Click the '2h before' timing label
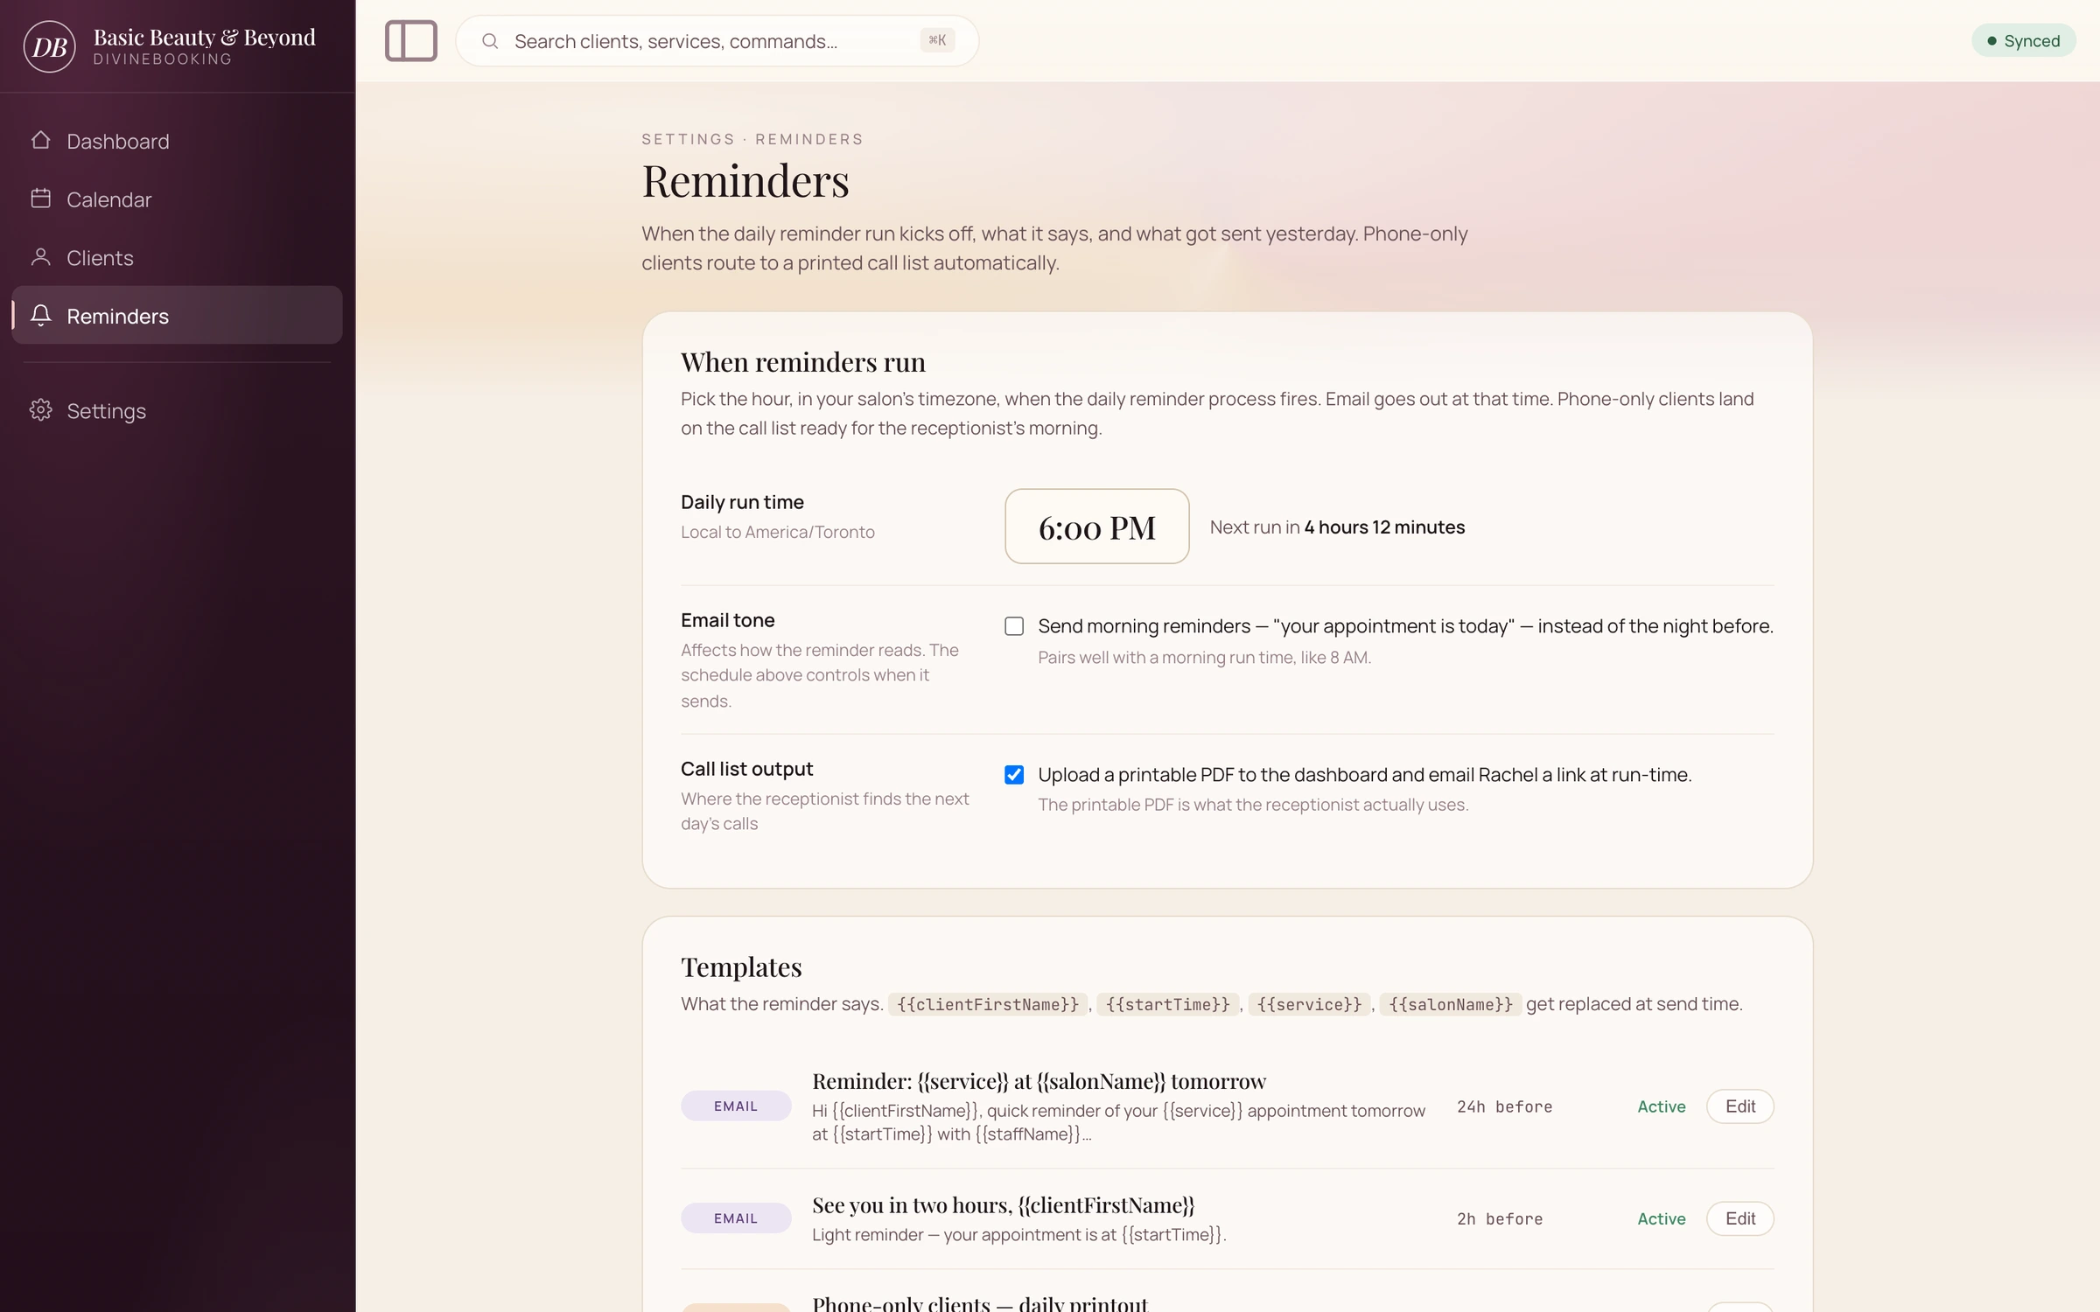Viewport: 2100px width, 1312px height. click(1500, 1219)
